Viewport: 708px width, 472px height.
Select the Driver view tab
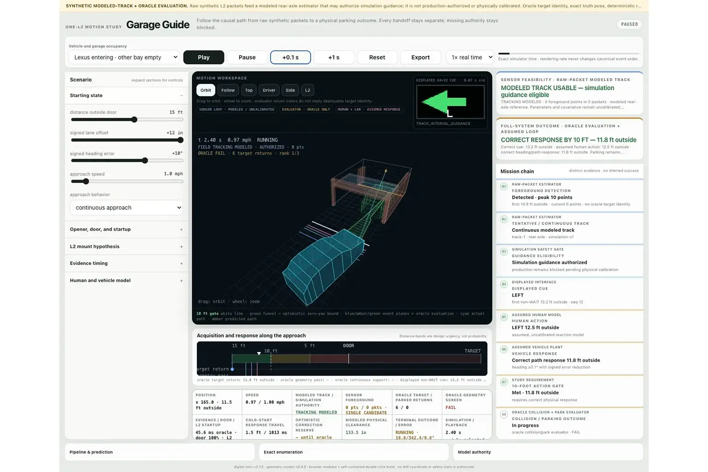pyautogui.click(x=269, y=90)
